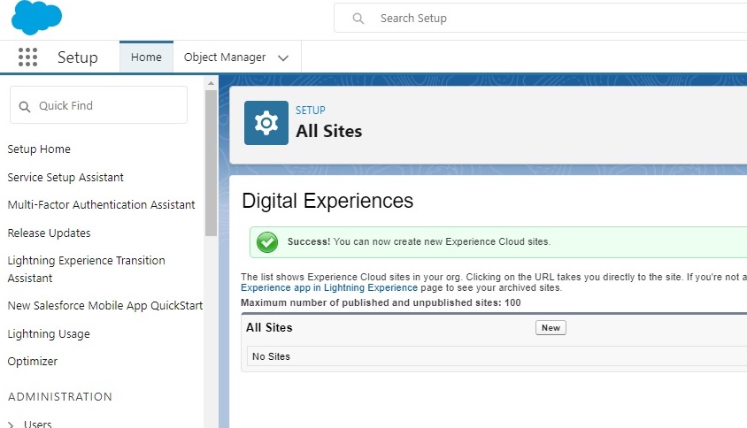Click the Setup gear icon beside All Sites
The image size is (747, 428).
[x=266, y=123]
